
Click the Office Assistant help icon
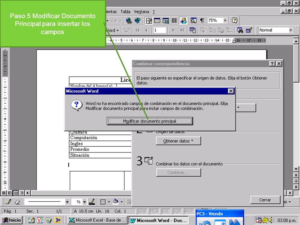point(235,21)
